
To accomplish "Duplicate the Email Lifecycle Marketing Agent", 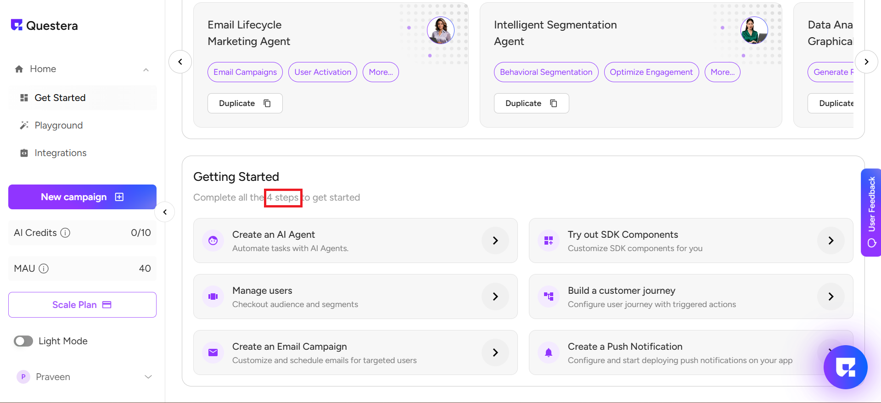I will (x=245, y=103).
